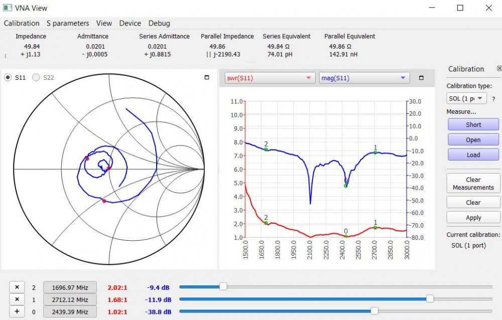
Task: Open the mag(S11) trace dropdown
Action: [x=364, y=78]
